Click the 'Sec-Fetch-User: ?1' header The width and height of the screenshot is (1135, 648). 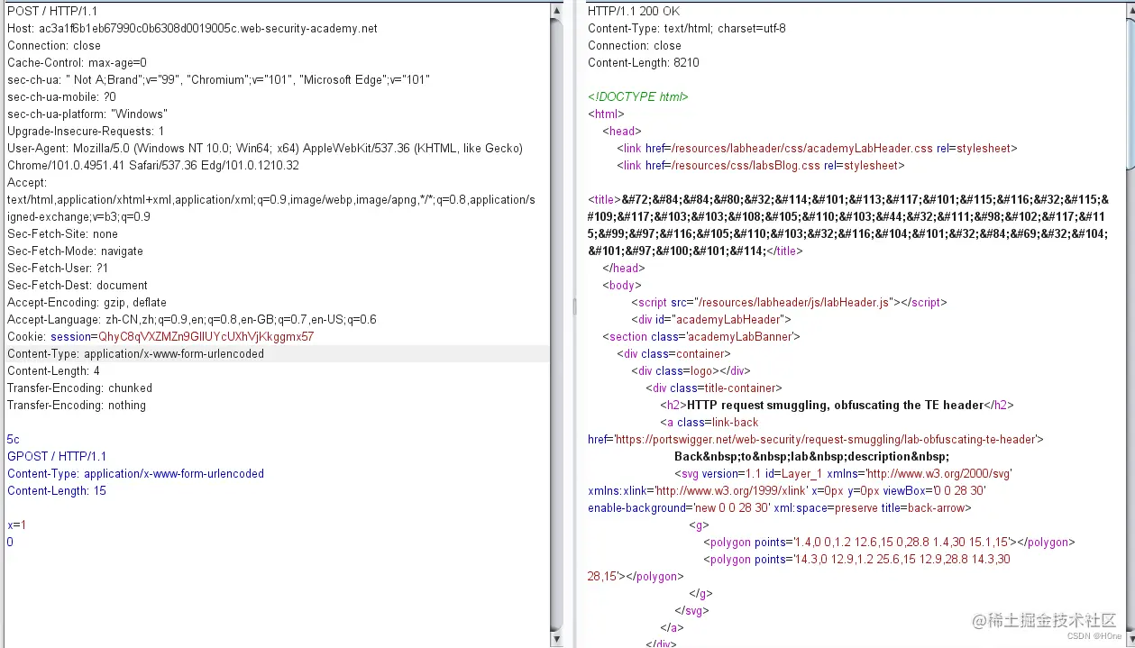click(58, 268)
